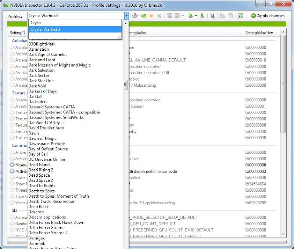Click the filter icon showing customized settings

point(212,16)
